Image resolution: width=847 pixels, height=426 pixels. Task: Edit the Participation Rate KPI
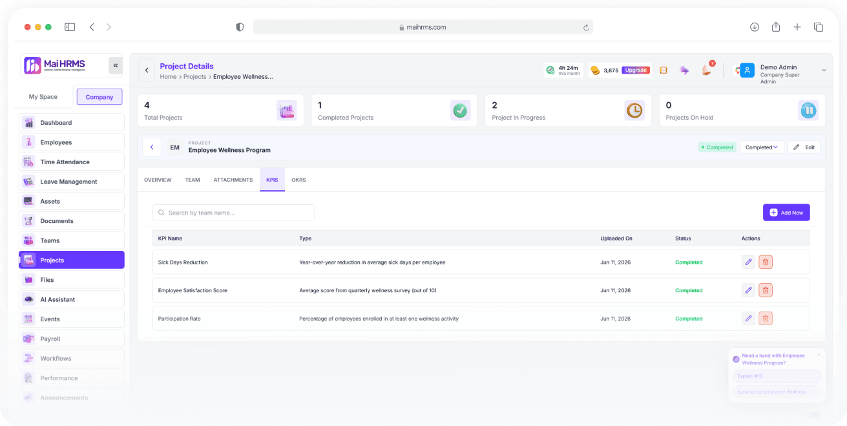[748, 318]
